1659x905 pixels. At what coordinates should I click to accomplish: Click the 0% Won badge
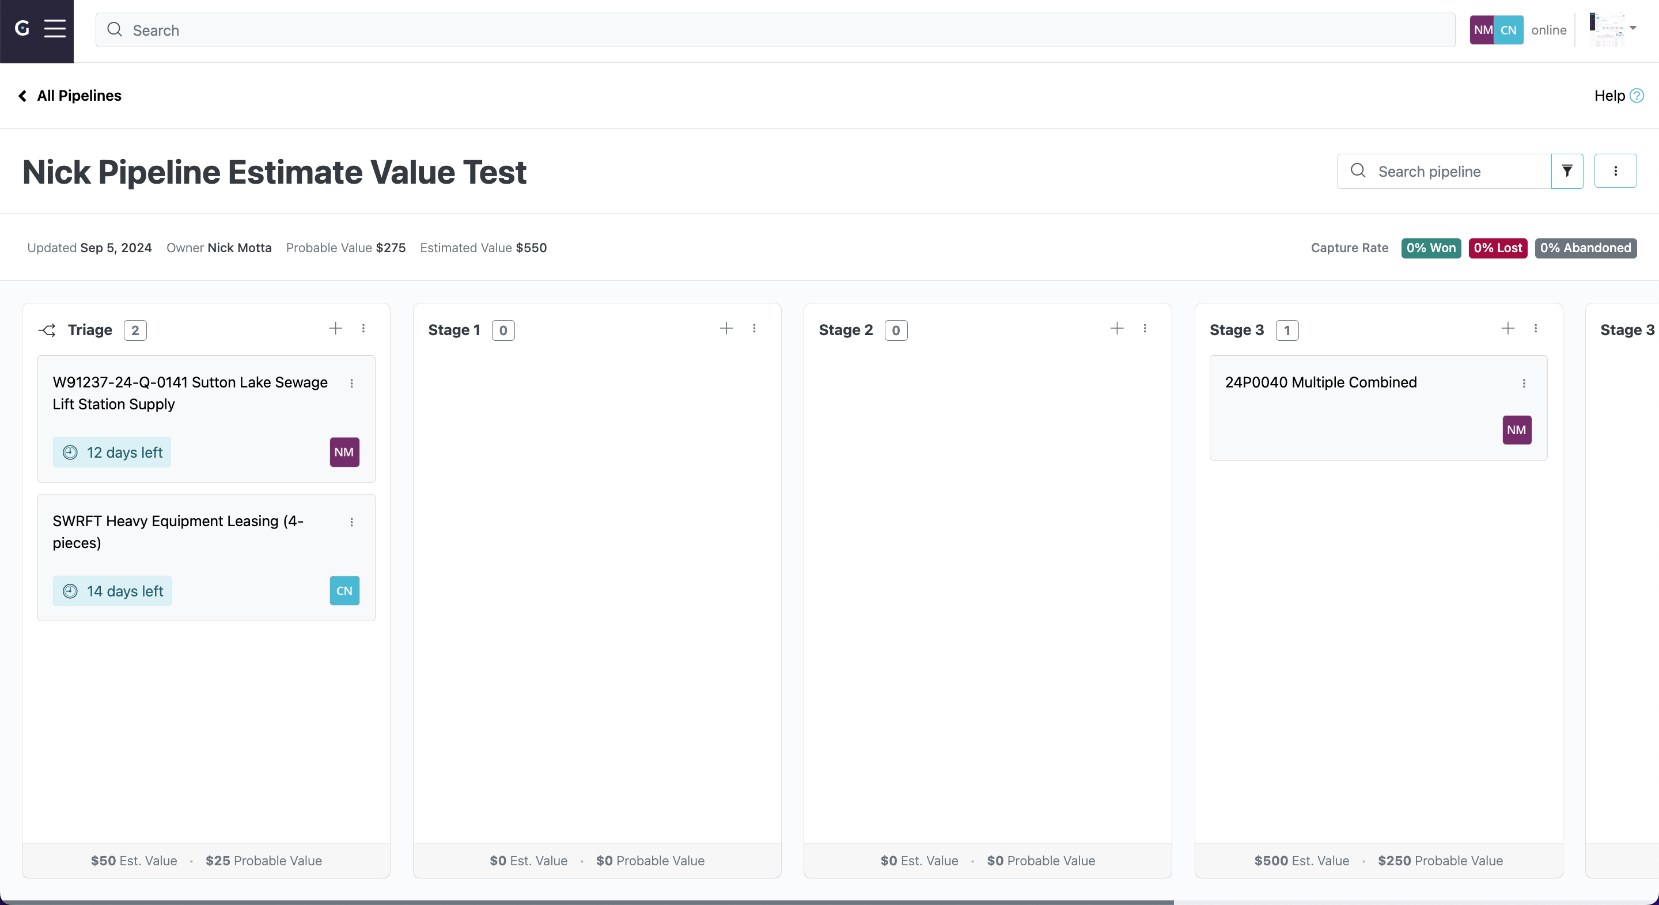coord(1431,248)
